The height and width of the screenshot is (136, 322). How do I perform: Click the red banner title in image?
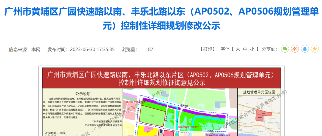pos(162,78)
